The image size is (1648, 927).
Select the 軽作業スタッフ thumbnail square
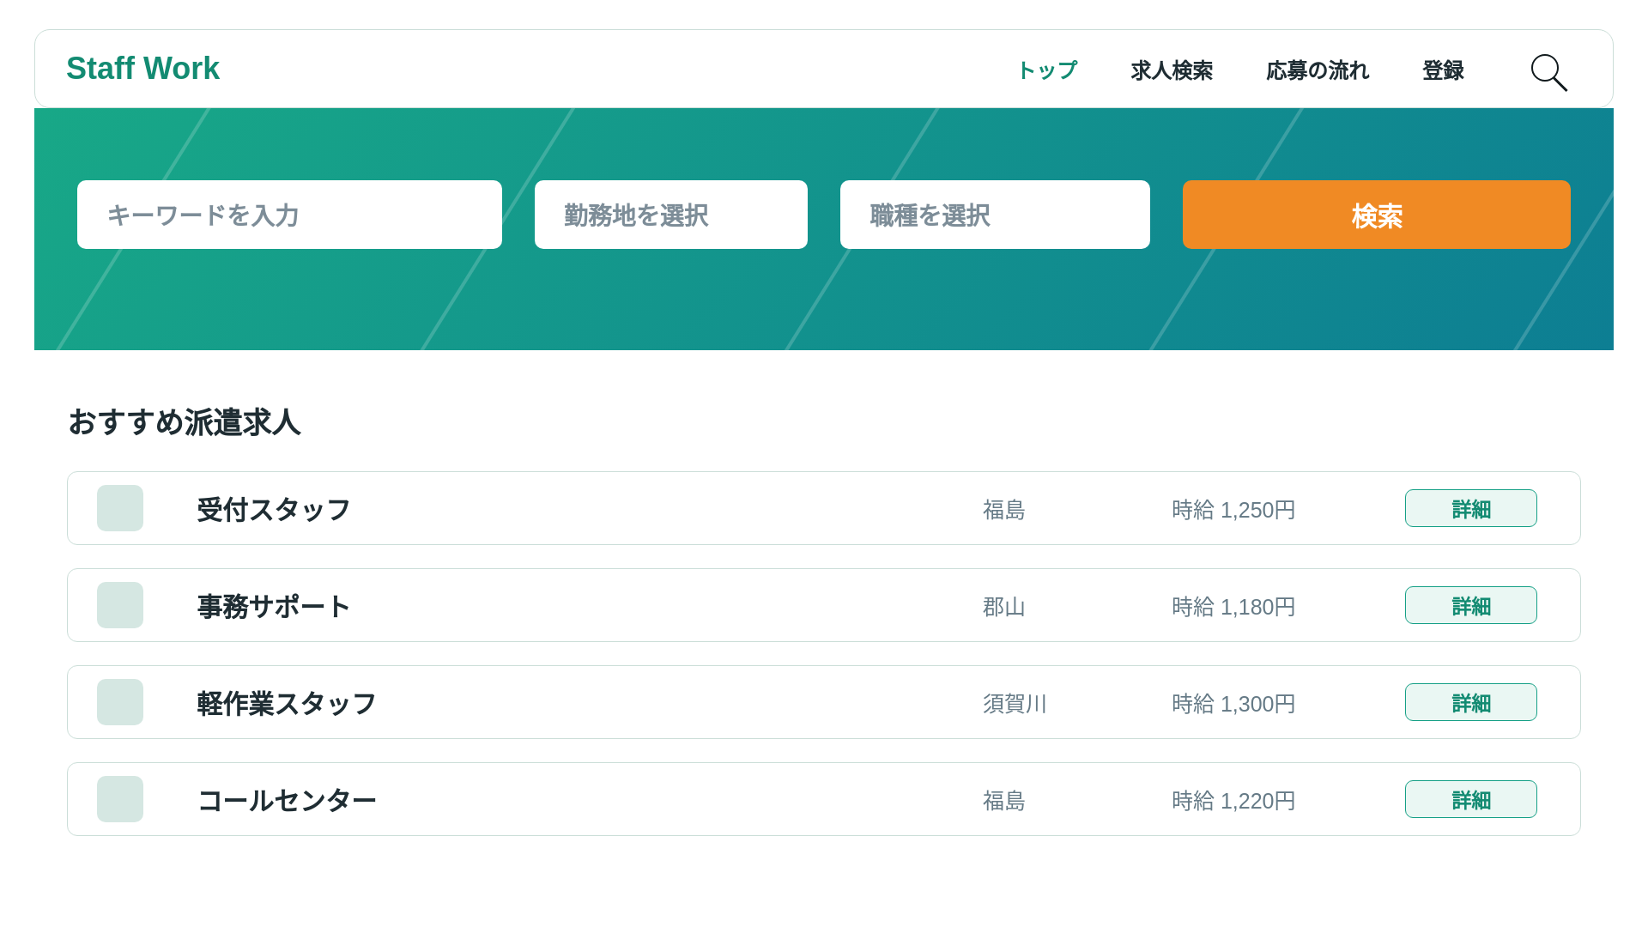(120, 702)
